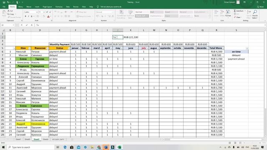
Task: Open the june column filter dropdown
Action: click(x=137, y=48)
